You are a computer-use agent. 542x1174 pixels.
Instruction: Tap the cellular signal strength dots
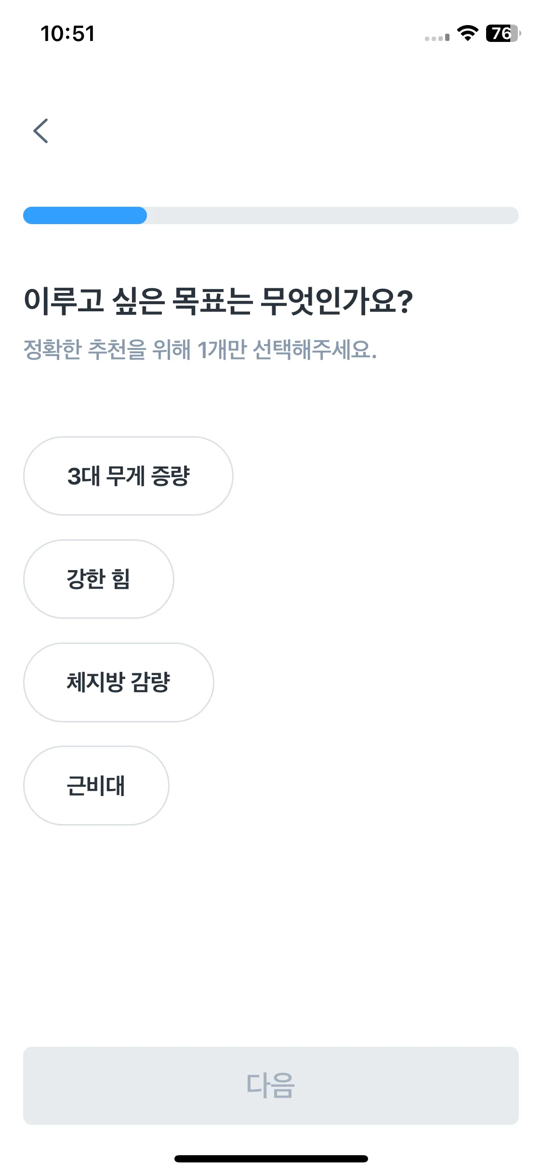pyautogui.click(x=437, y=38)
